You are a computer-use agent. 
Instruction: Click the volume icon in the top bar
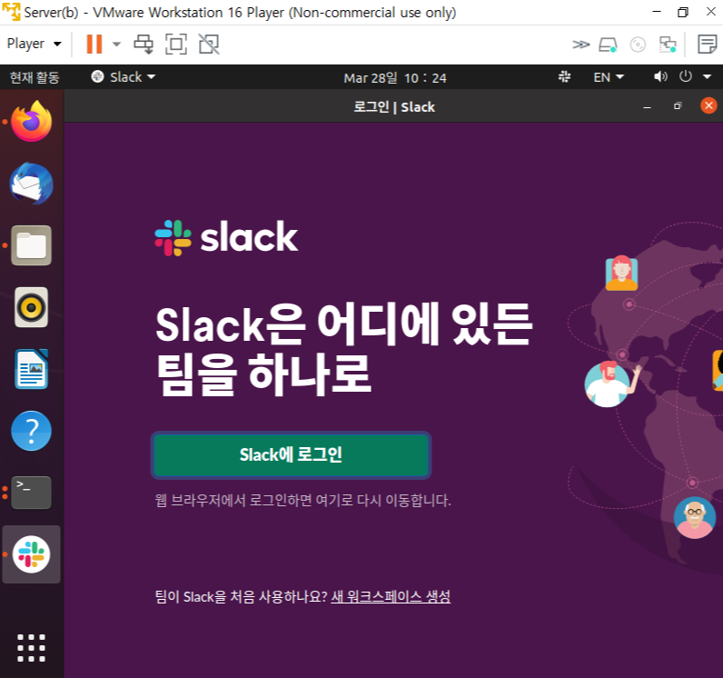(x=660, y=76)
